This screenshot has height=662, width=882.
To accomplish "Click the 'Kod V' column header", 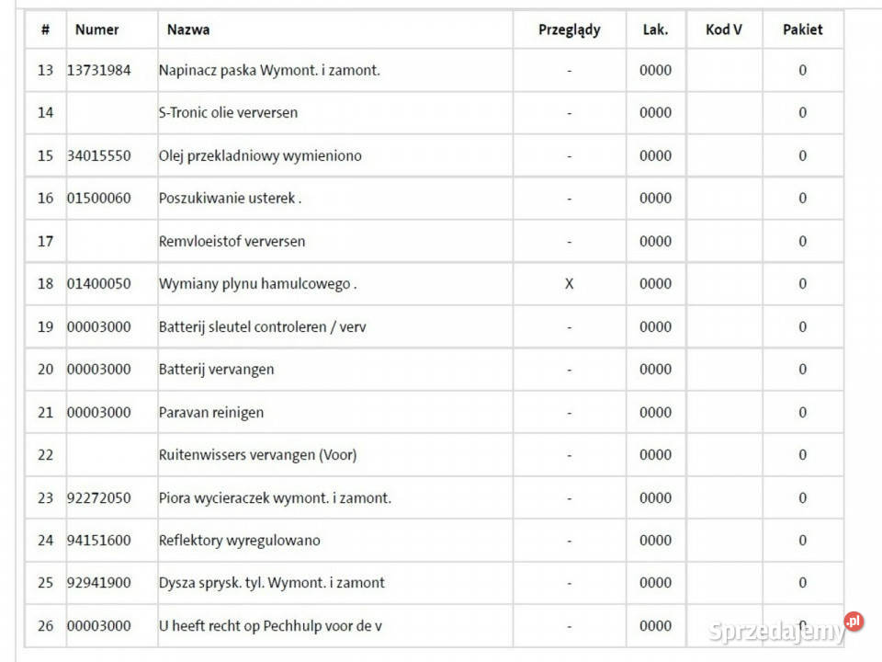I will 723,29.
